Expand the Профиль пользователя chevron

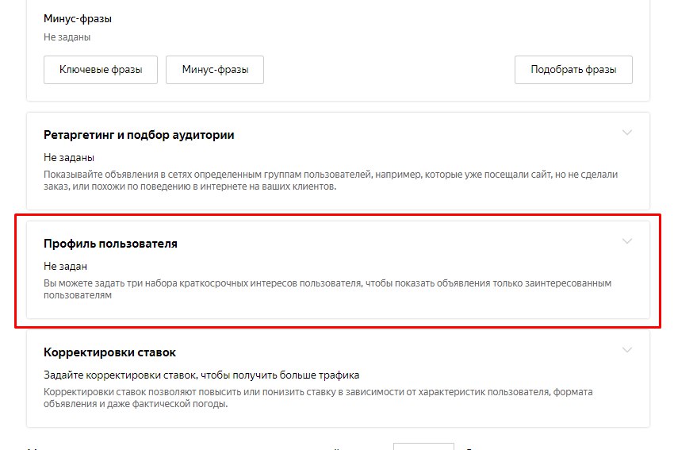[x=627, y=241]
